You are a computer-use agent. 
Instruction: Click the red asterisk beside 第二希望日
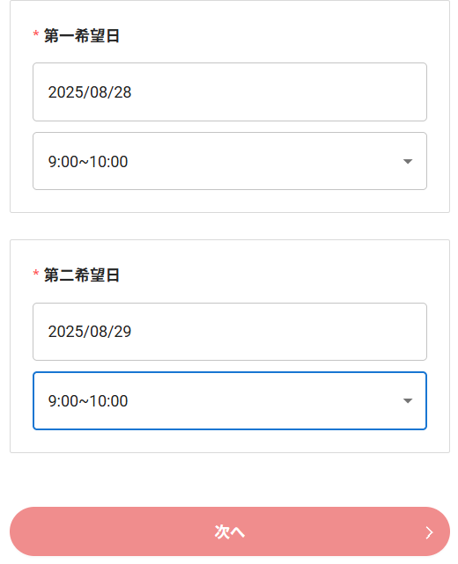coord(36,274)
